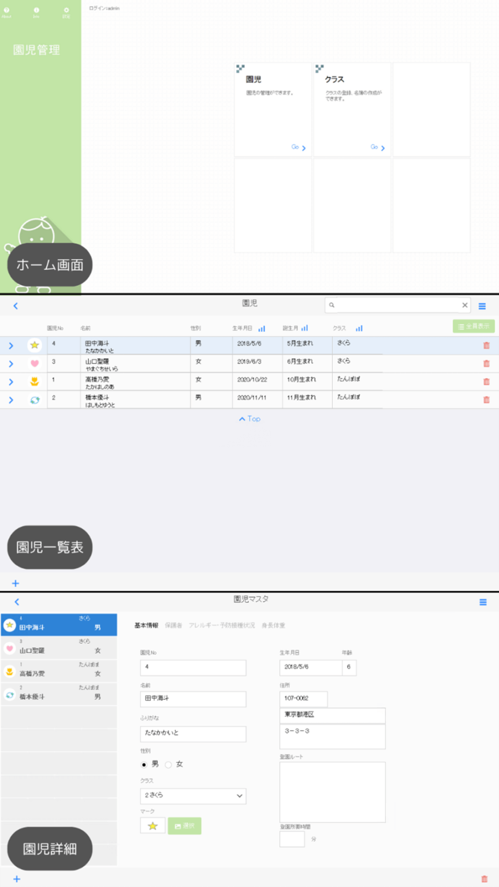Viewport: 499px width, 887px height.
Task: Open the hamburger menu on the 園児 list
Action: (483, 305)
